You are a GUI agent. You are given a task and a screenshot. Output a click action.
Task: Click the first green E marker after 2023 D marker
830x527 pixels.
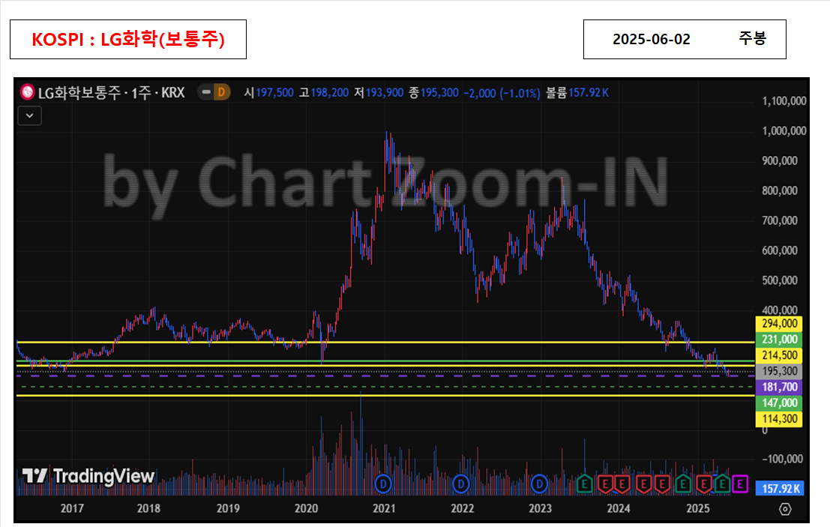584,484
